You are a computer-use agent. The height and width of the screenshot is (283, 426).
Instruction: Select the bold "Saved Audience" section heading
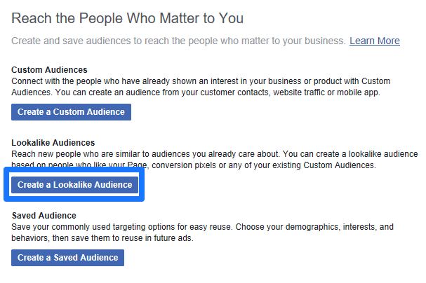44,216
